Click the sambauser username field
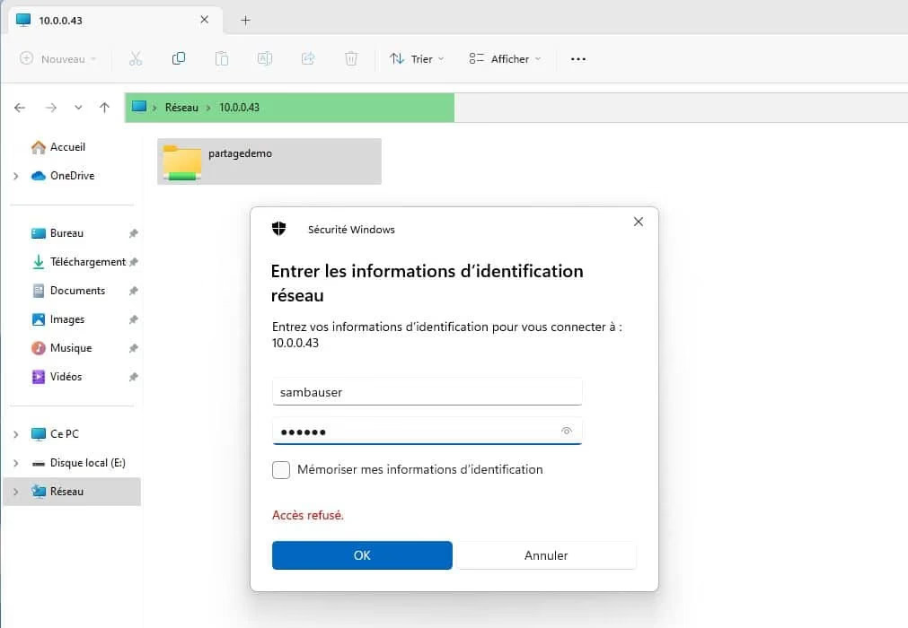 [x=427, y=392]
